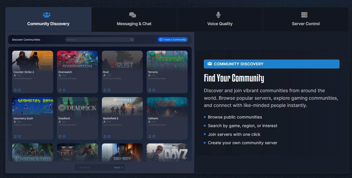Bookmark the Battlefield 6 community
This screenshot has height=178, width=352.
(x=105, y=136)
